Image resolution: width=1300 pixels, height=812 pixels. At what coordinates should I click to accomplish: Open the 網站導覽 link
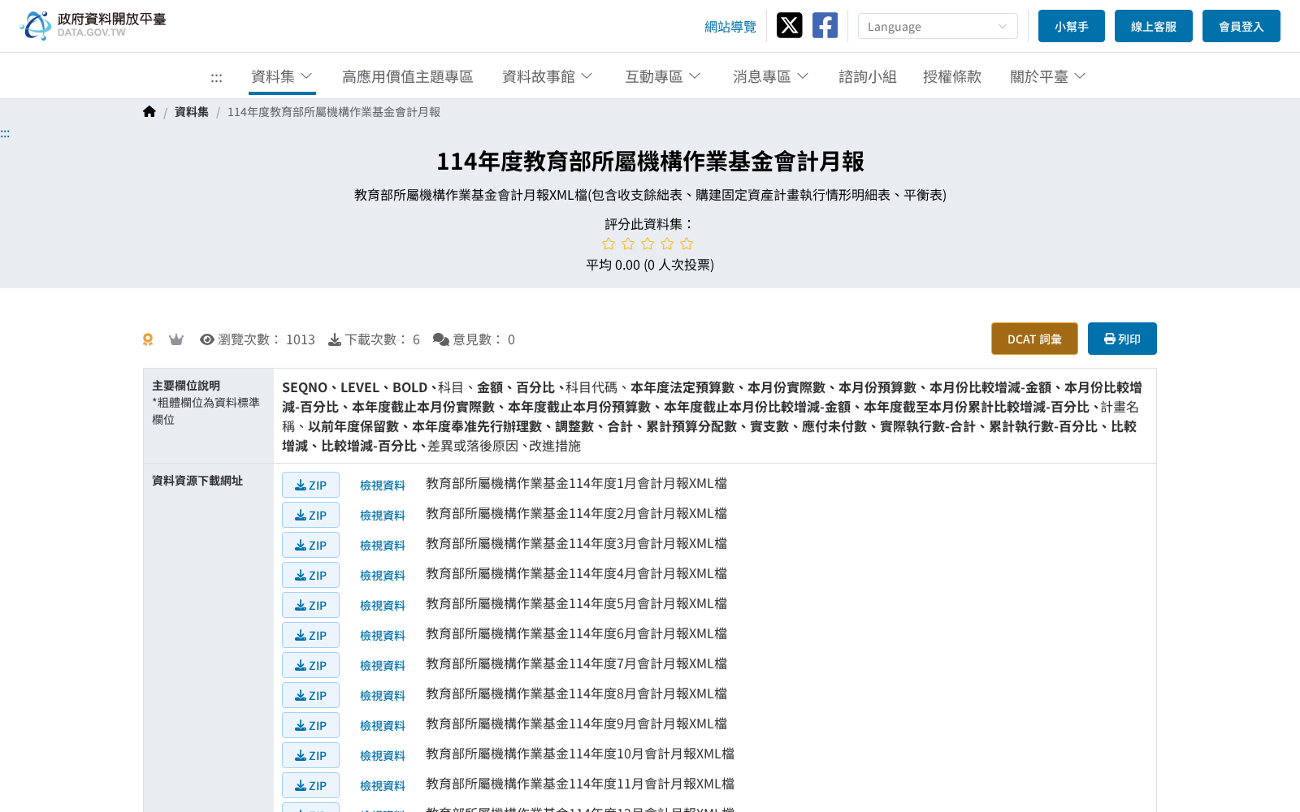[x=730, y=27]
